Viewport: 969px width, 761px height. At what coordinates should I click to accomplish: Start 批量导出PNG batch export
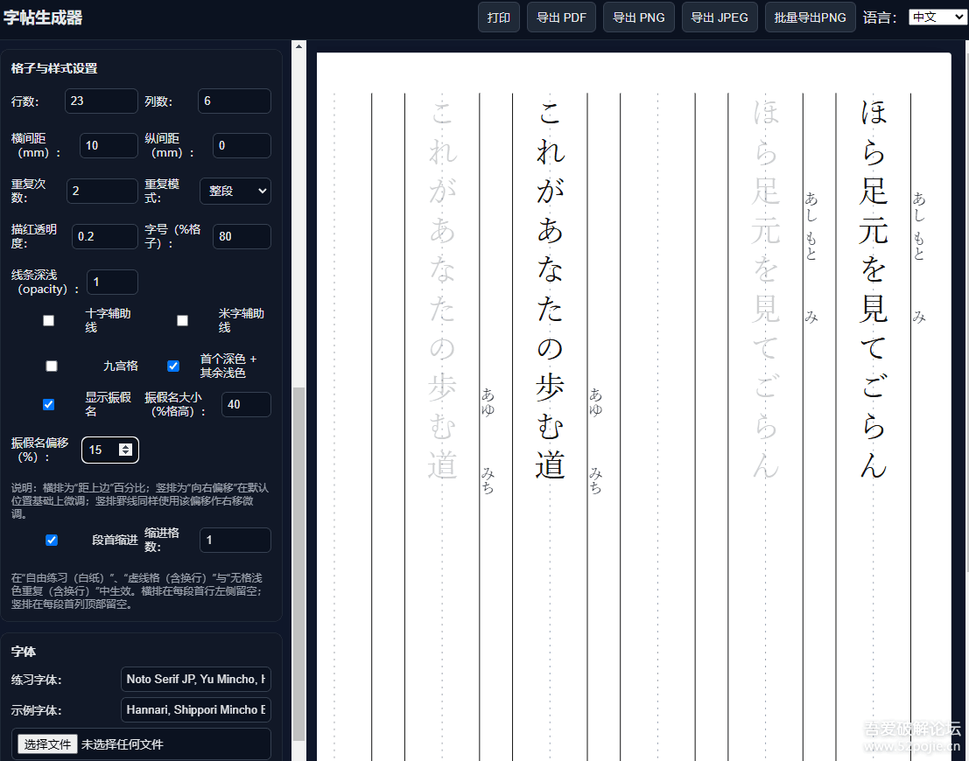(x=811, y=17)
